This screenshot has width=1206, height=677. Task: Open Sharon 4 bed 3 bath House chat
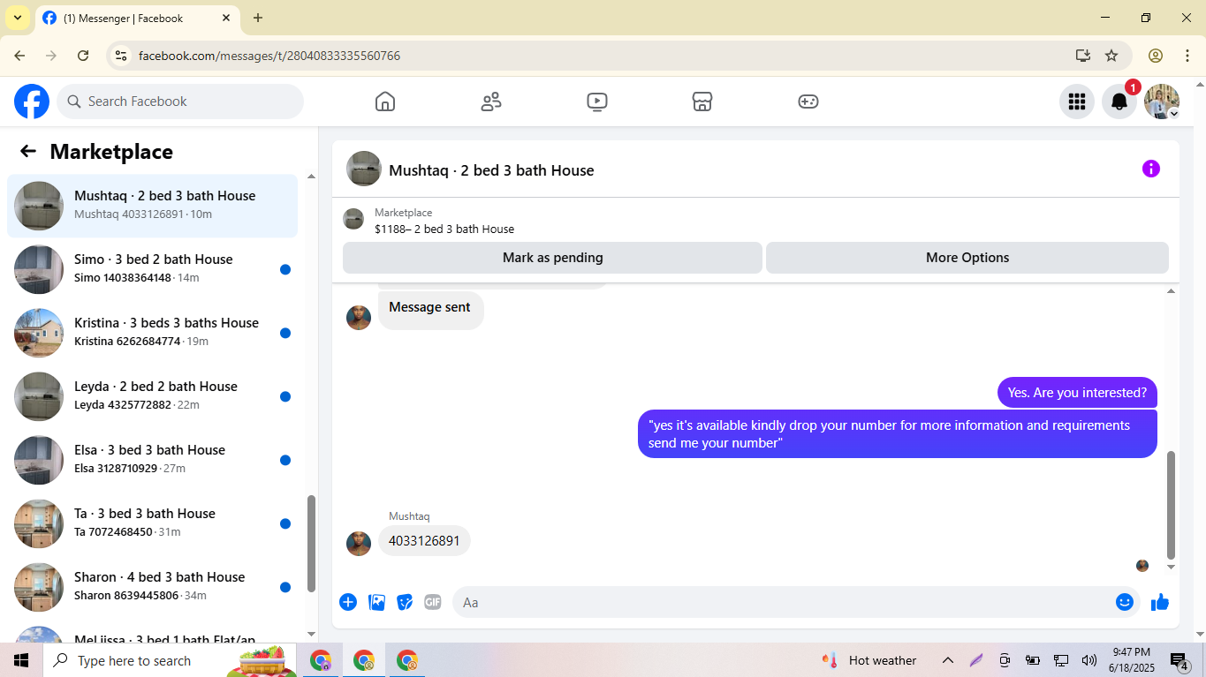coord(152,587)
